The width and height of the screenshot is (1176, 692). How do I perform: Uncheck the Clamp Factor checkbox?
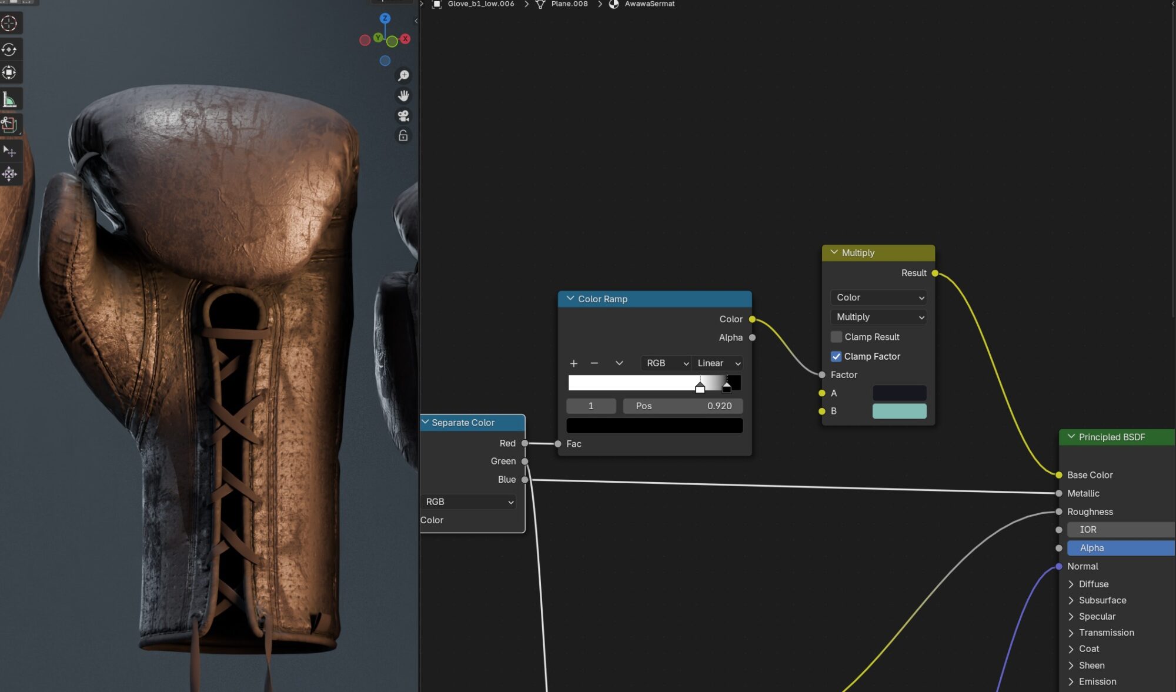[836, 356]
